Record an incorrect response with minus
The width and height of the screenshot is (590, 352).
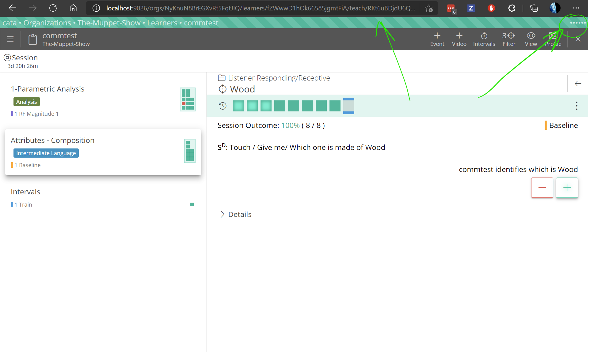[542, 188]
